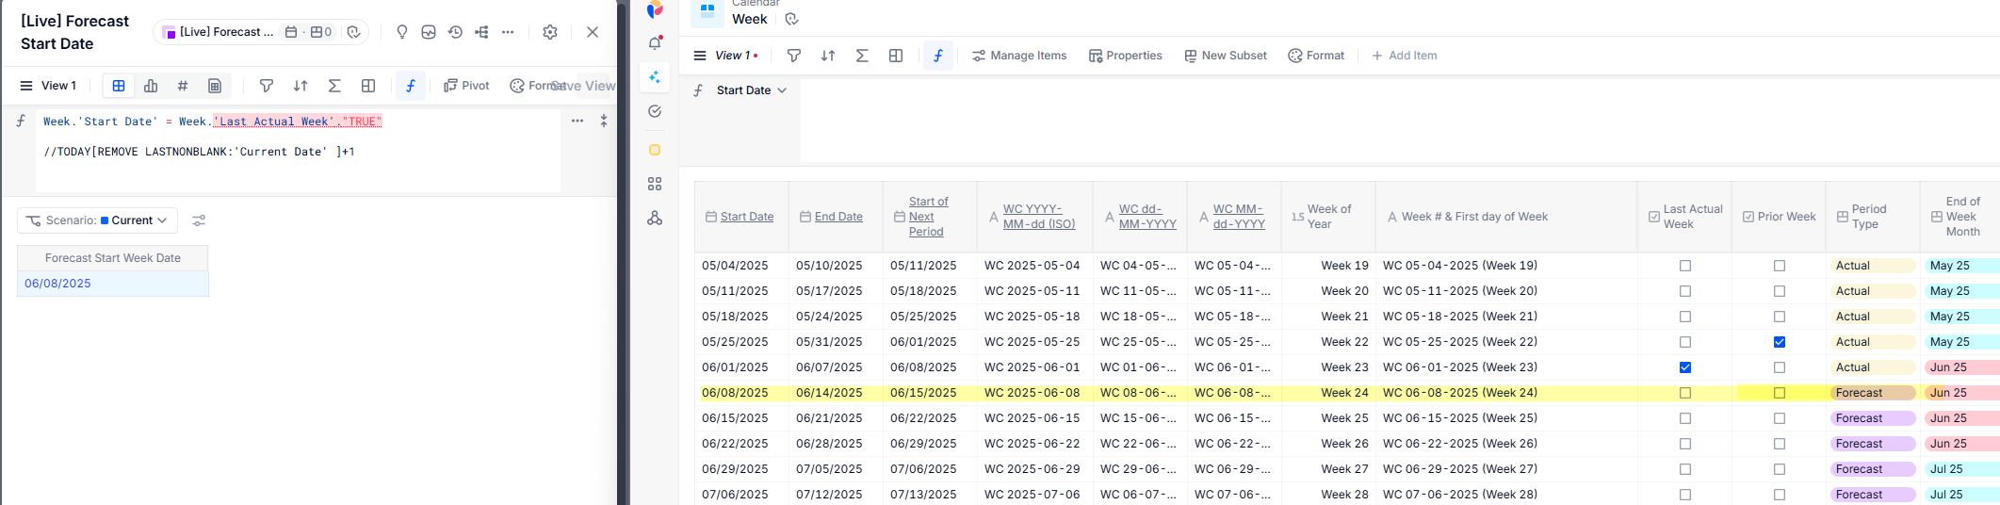Toggle Last Actual Week for 05/04/2025 row
This screenshot has width=2000, height=505.
tap(1685, 266)
